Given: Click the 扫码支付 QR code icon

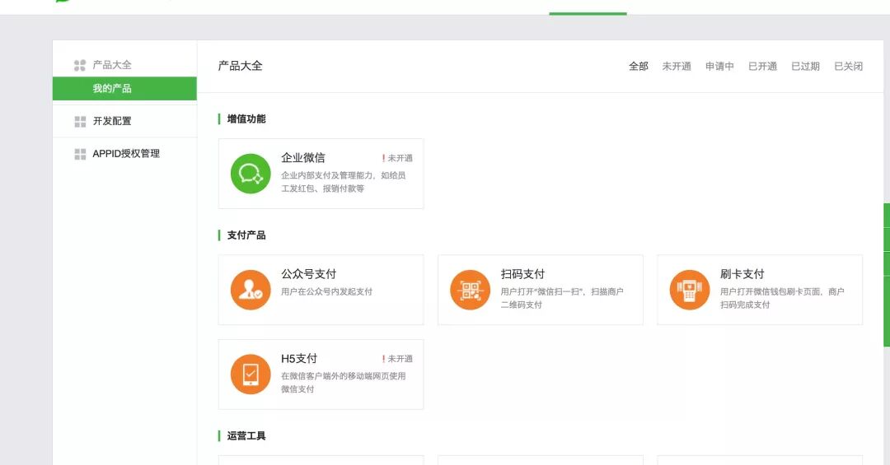Looking at the screenshot, I should (470, 290).
